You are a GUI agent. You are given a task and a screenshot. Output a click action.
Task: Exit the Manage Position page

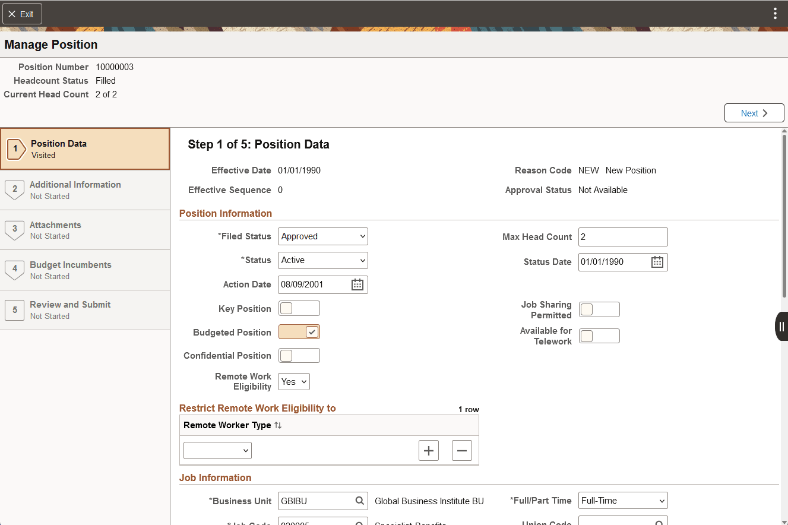(x=22, y=13)
